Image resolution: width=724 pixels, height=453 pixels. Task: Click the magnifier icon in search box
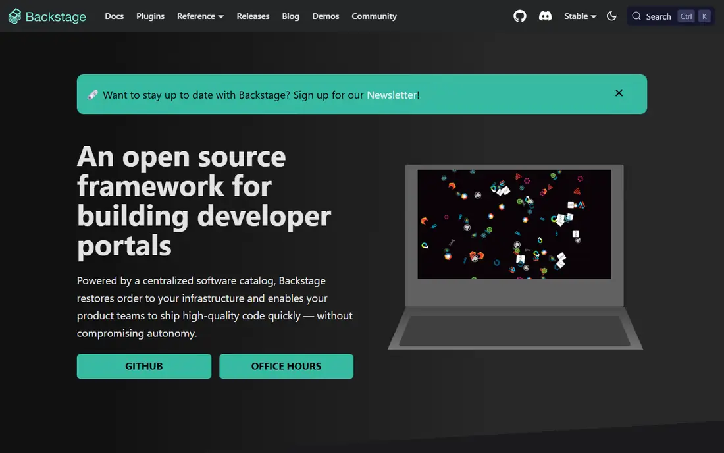click(636, 16)
